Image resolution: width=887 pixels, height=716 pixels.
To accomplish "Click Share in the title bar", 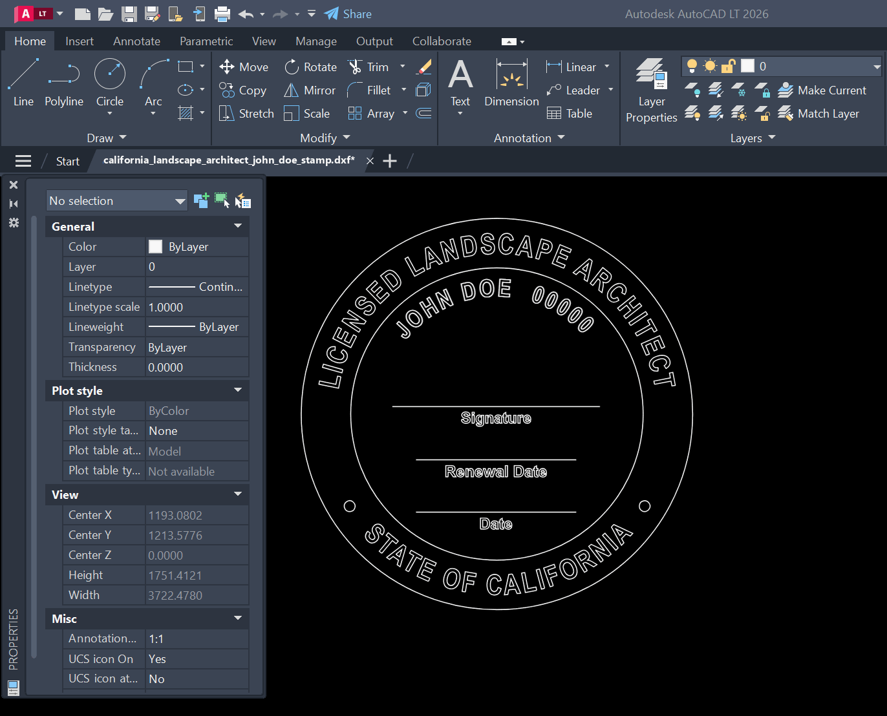I will (x=348, y=14).
